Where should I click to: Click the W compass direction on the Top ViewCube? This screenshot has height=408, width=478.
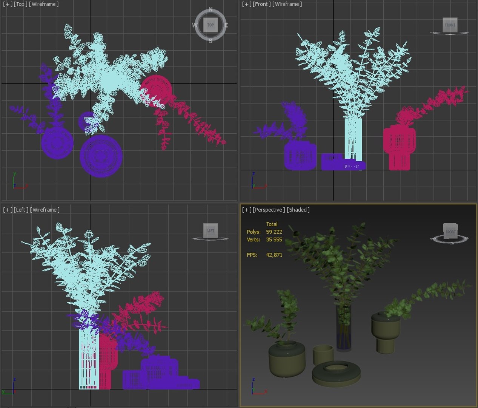[x=195, y=25]
